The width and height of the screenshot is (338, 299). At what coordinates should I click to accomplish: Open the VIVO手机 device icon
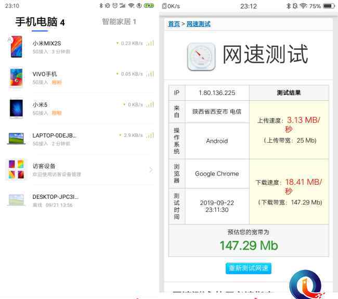17,78
